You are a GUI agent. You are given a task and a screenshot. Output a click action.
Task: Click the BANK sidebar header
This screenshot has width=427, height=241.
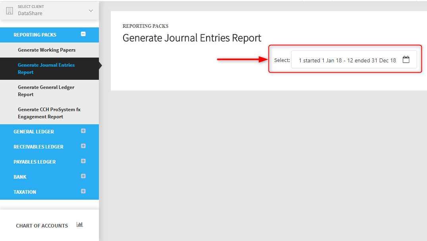pos(49,177)
